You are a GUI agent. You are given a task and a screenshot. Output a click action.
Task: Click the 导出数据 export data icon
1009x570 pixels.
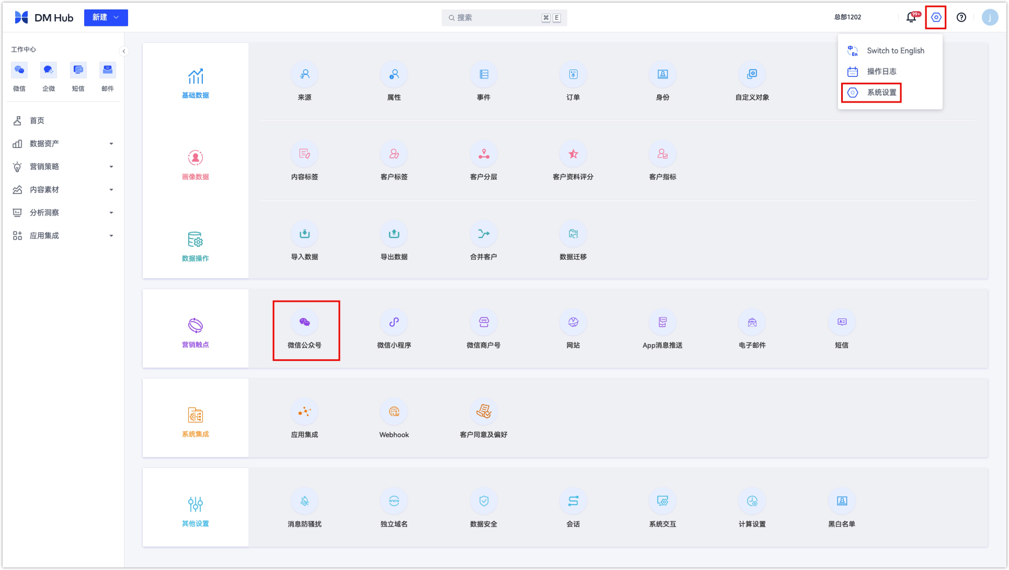coord(394,234)
